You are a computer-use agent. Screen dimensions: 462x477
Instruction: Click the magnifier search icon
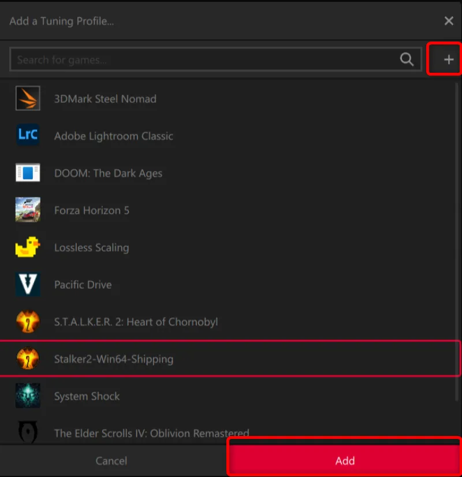click(x=407, y=59)
